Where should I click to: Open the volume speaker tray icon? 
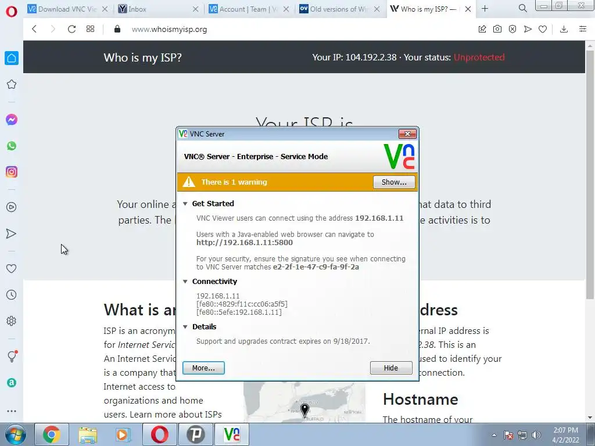(x=536, y=435)
